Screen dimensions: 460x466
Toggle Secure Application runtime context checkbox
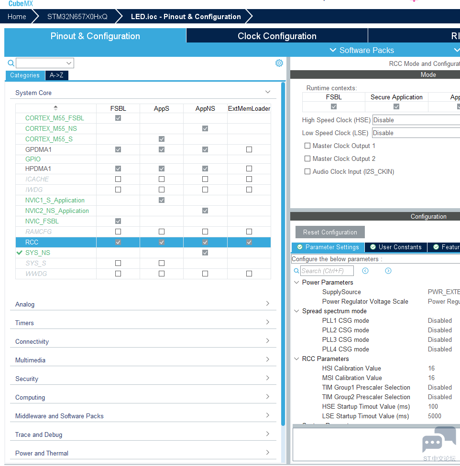pyautogui.click(x=396, y=106)
